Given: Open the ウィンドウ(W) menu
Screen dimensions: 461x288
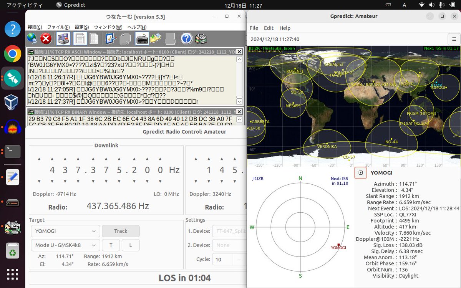Looking at the screenshot, I should click(108, 27).
